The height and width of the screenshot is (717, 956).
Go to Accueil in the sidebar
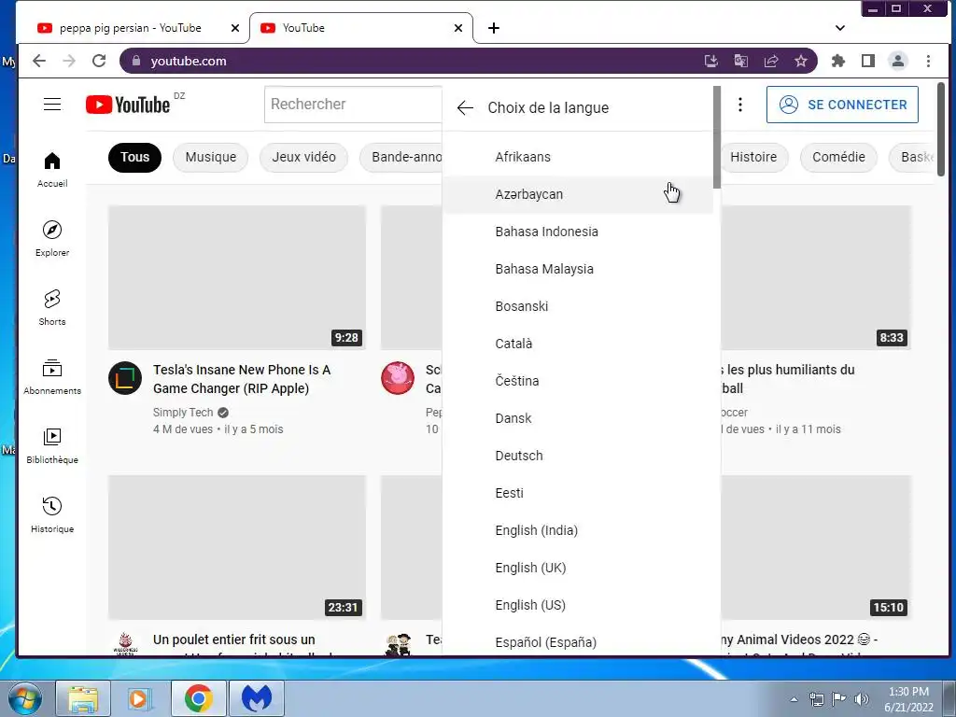52,170
